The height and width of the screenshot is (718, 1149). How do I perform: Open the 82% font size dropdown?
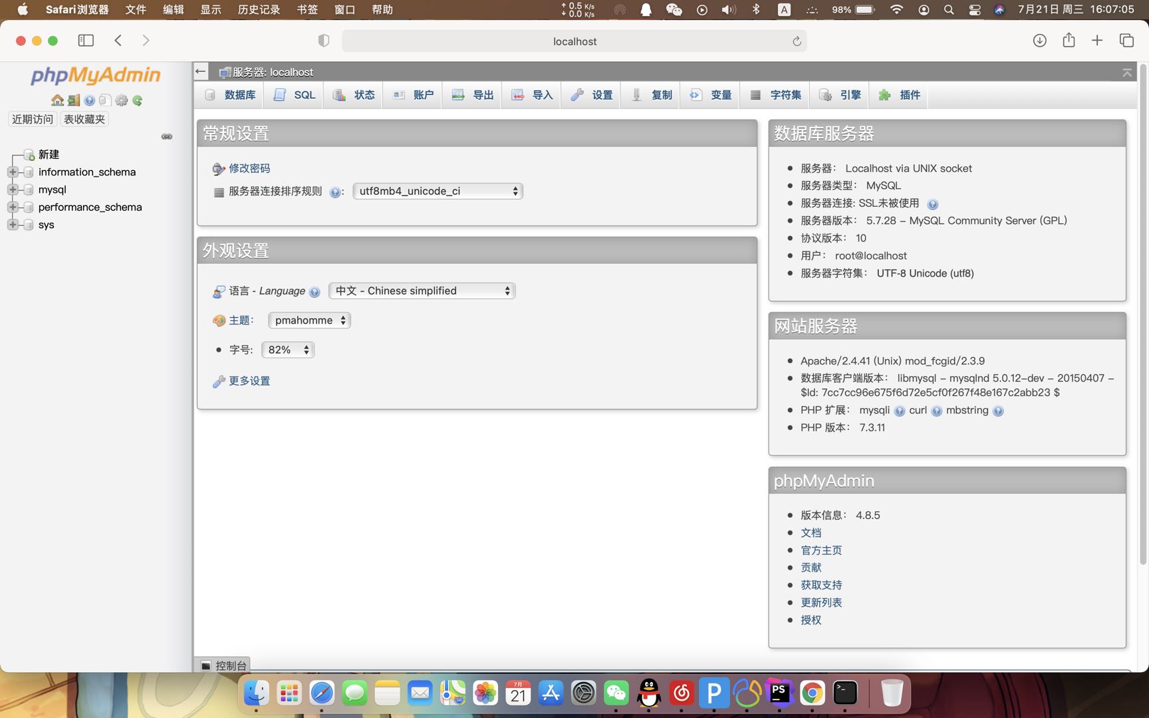point(288,350)
